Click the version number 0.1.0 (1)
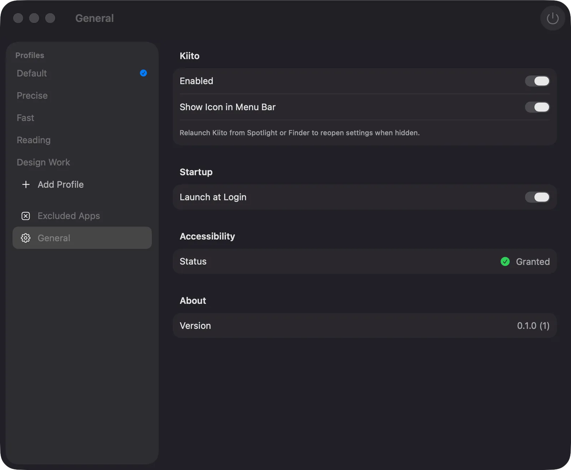This screenshot has width=571, height=470. point(533,326)
